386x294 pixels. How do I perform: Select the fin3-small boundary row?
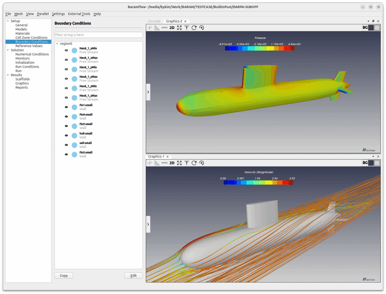(x=98, y=126)
